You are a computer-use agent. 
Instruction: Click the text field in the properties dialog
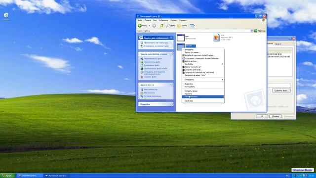tap(279, 86)
